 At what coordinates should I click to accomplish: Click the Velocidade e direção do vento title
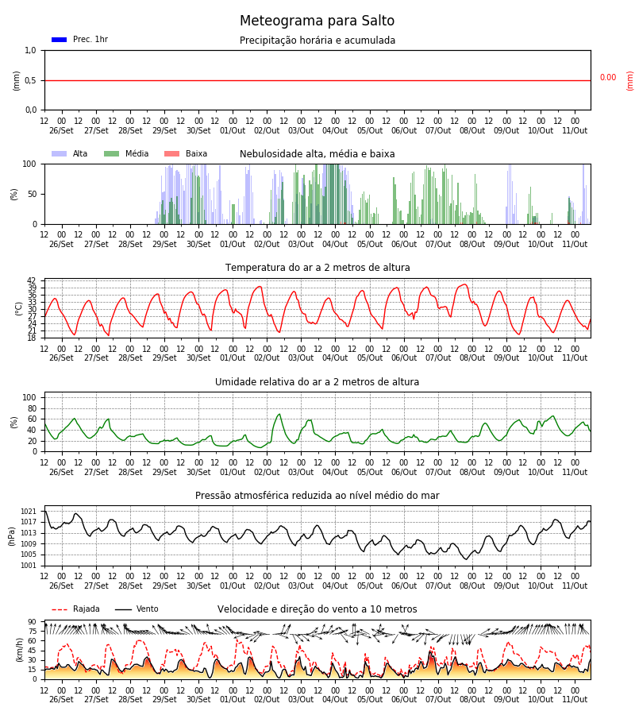[x=317, y=609]
